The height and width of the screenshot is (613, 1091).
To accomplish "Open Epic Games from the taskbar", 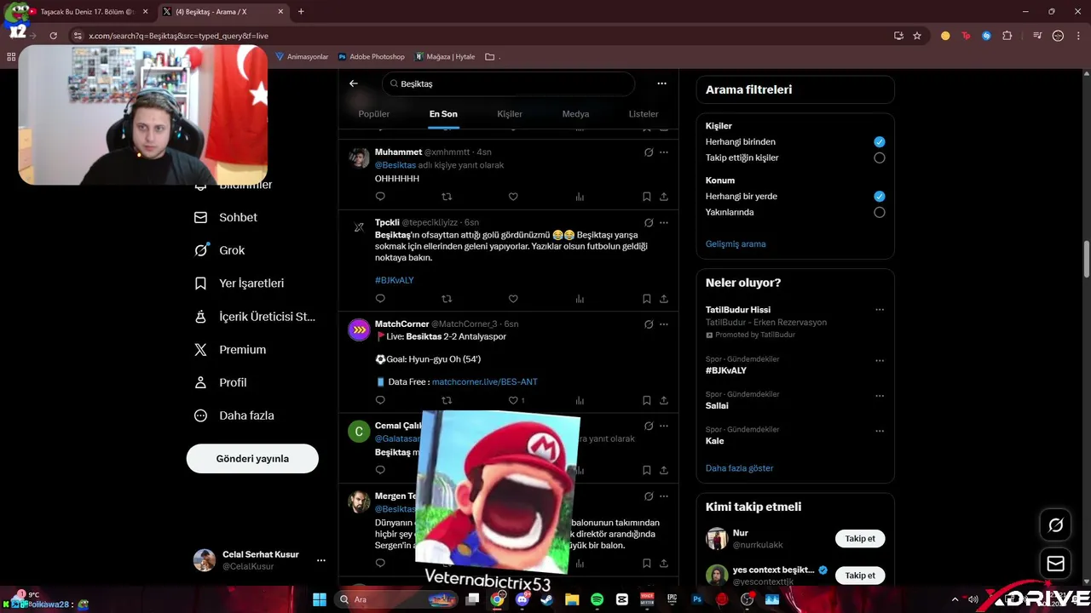I will pos(672,599).
